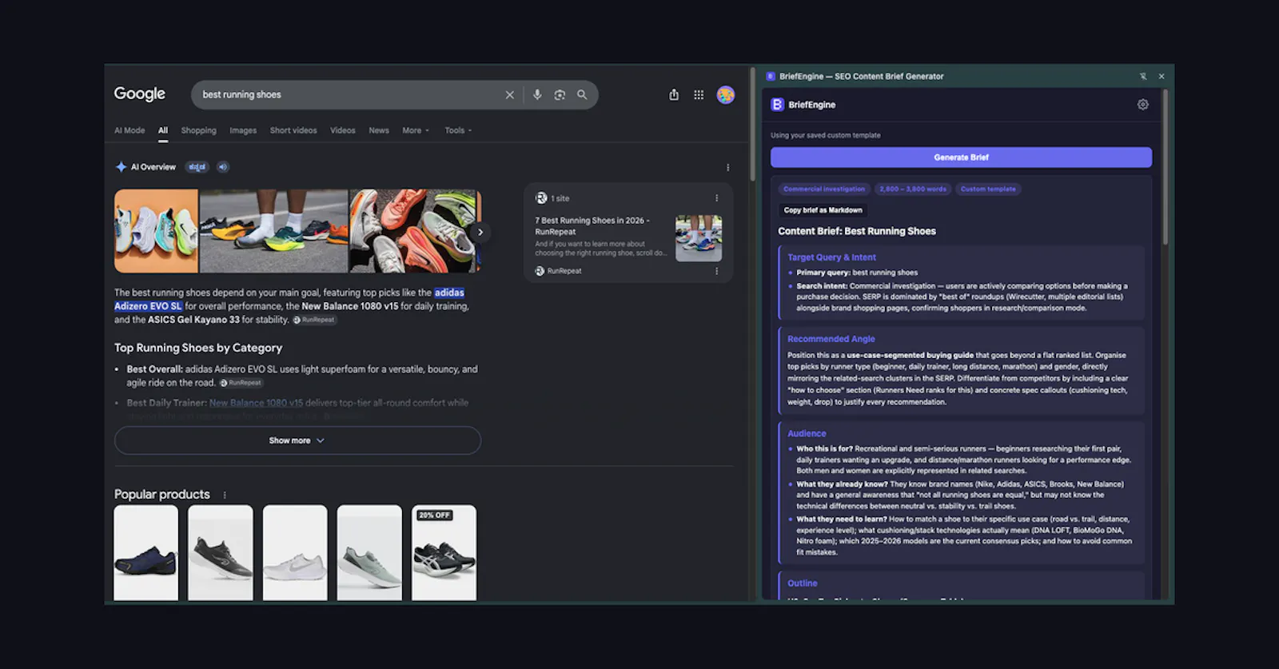The image size is (1279, 669).
Task: Click the Target Query & Intent heading
Action: [831, 257]
